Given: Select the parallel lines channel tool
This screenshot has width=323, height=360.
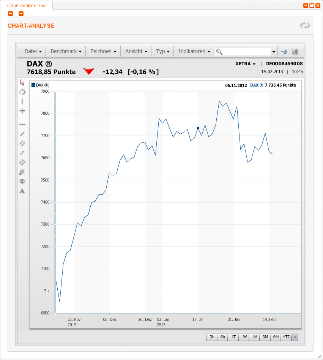Looking at the screenshot, I should coord(22,143).
